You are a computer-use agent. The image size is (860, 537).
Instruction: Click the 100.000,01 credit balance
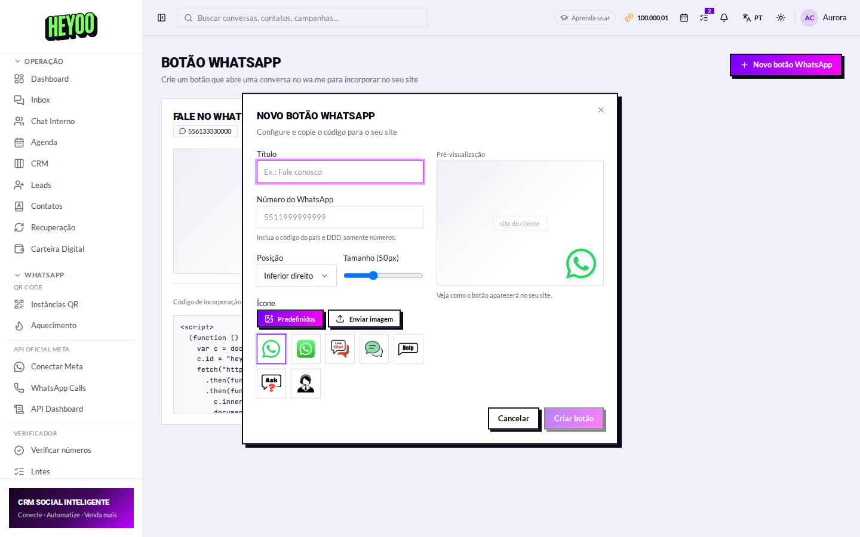point(653,18)
